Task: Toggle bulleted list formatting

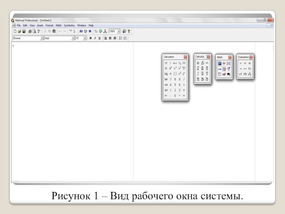Action: coord(120,38)
